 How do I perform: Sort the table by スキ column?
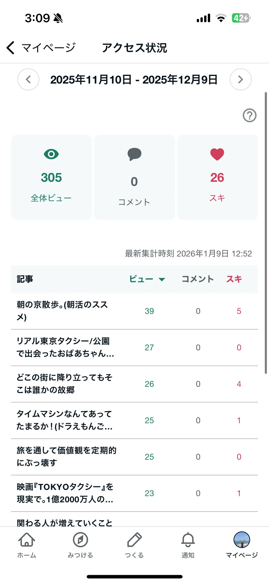click(x=234, y=279)
